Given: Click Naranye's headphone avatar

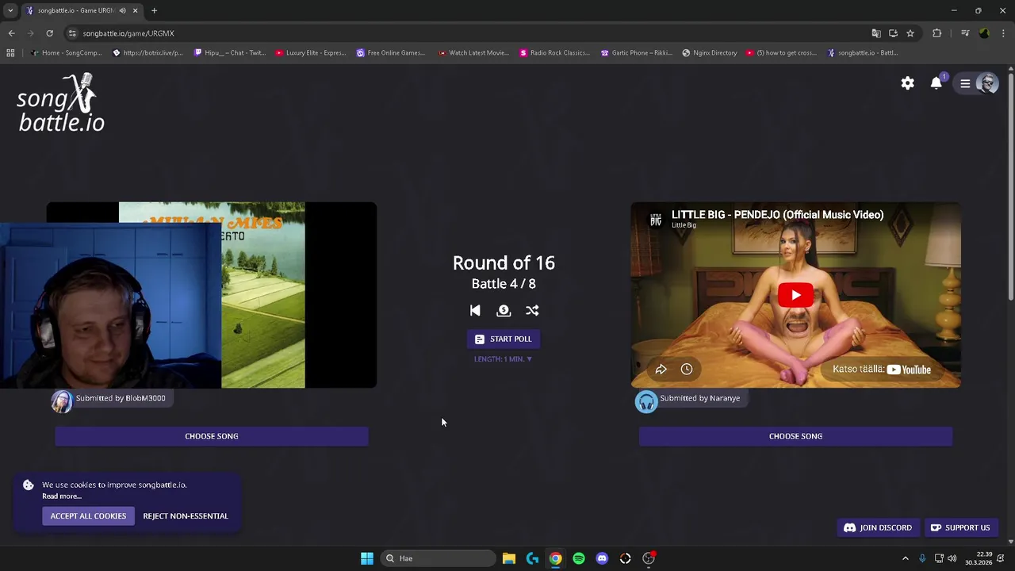Looking at the screenshot, I should point(646,401).
